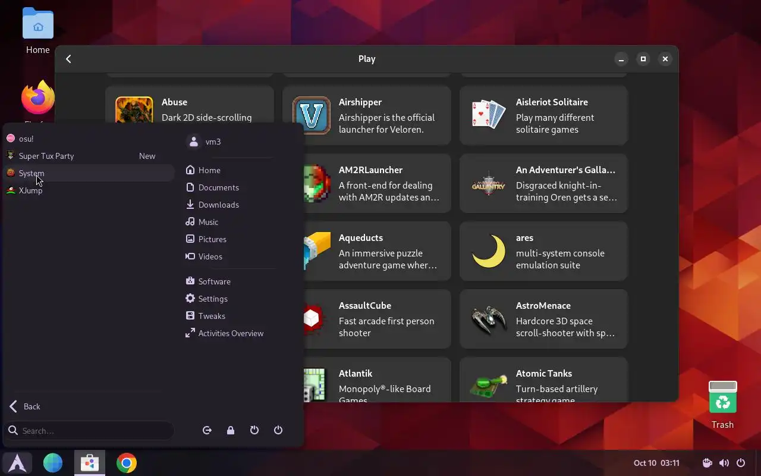The image size is (761, 476).
Task: Click the power off icon in menu
Action: tap(278, 430)
